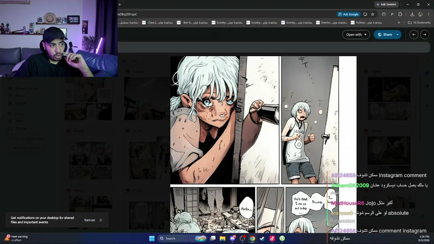The height and width of the screenshot is (244, 434).
Task: Open the Chrome extensions puzzle icon
Action: pyautogui.click(x=400, y=14)
